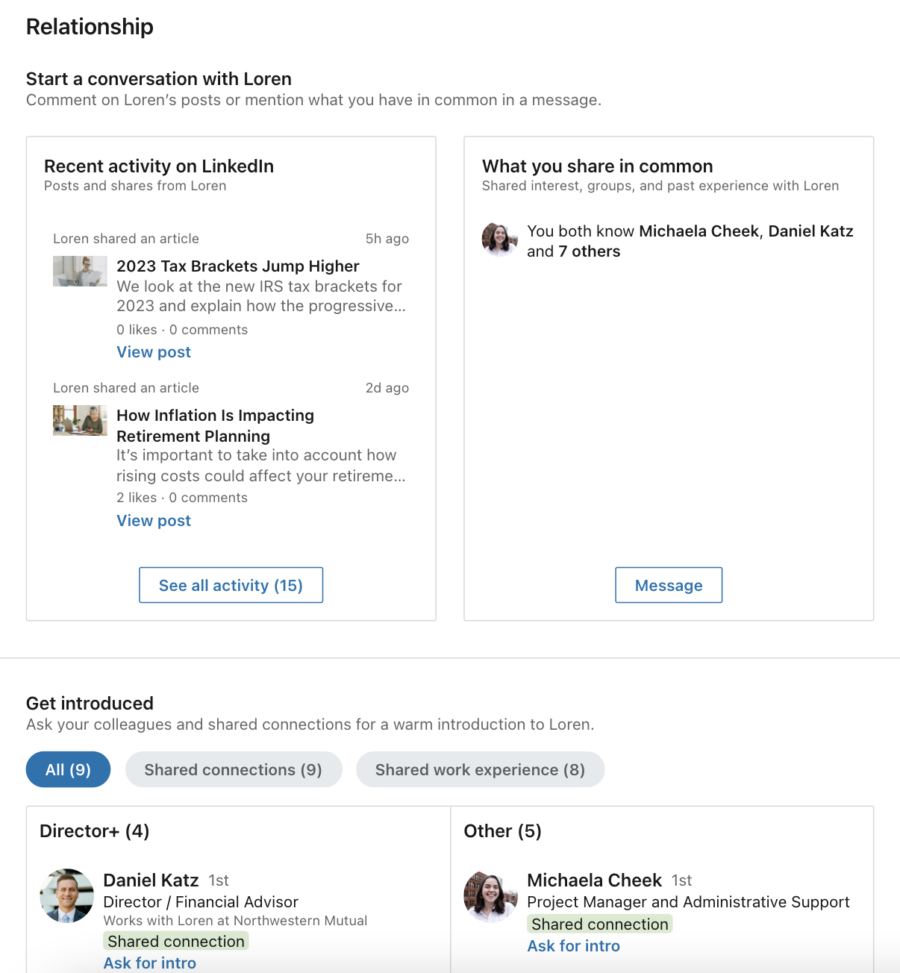View post for 2023 Tax Brackets article
Image resolution: width=900 pixels, height=973 pixels.
[x=154, y=352]
